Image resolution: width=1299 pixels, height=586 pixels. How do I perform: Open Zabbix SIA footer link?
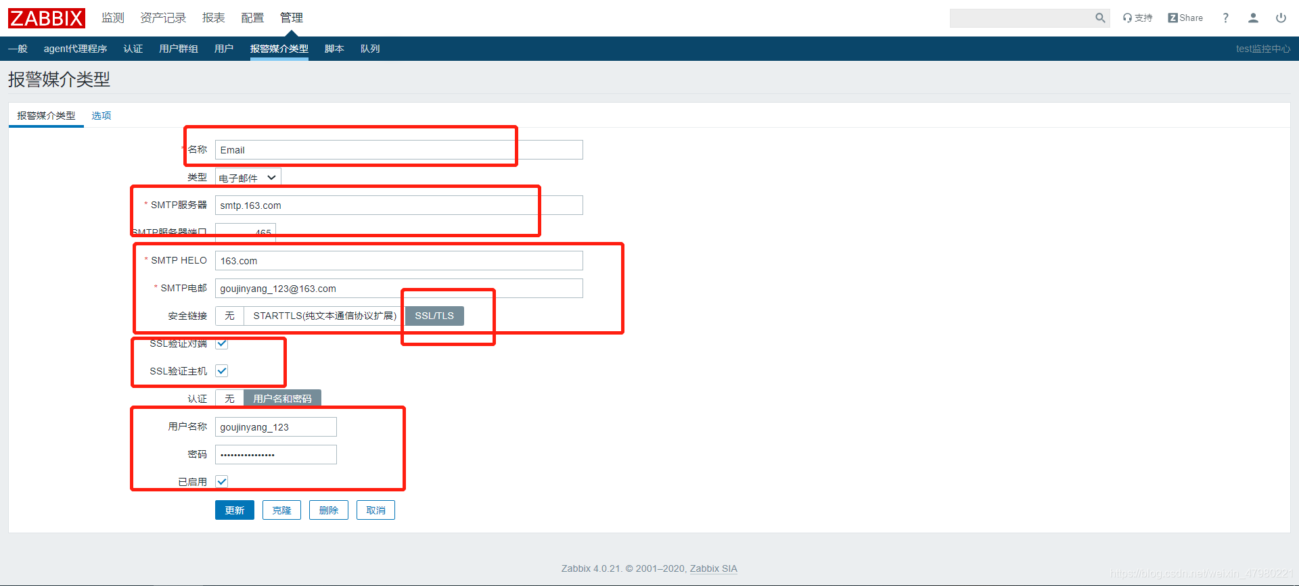[713, 568]
